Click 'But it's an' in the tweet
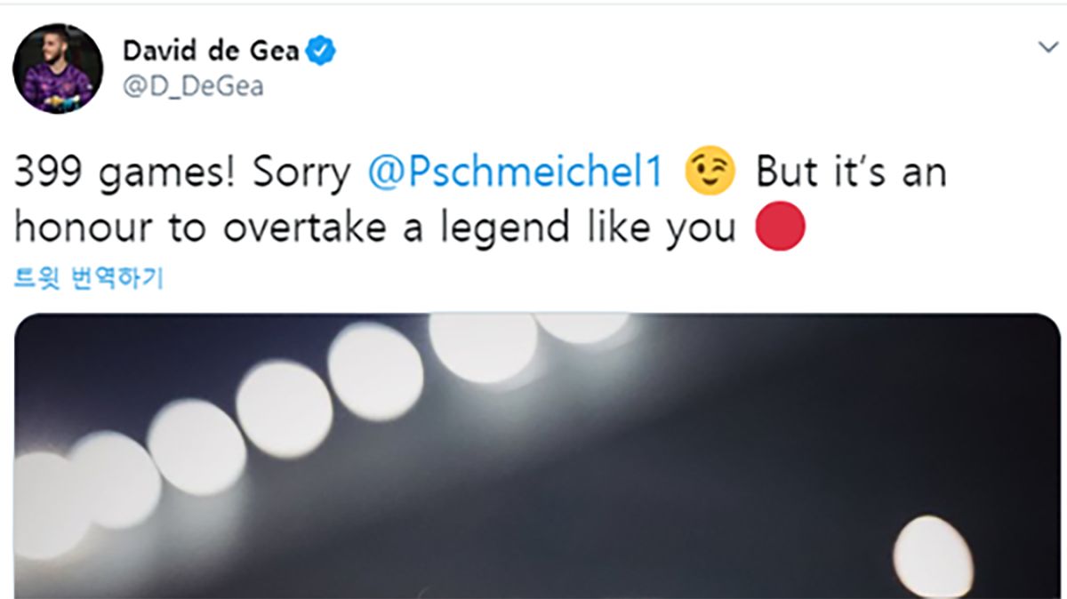 coord(850,173)
